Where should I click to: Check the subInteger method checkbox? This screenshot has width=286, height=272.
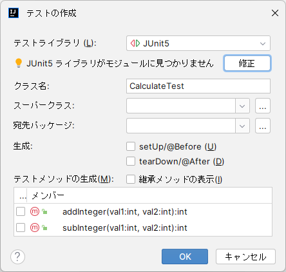tap(21, 228)
